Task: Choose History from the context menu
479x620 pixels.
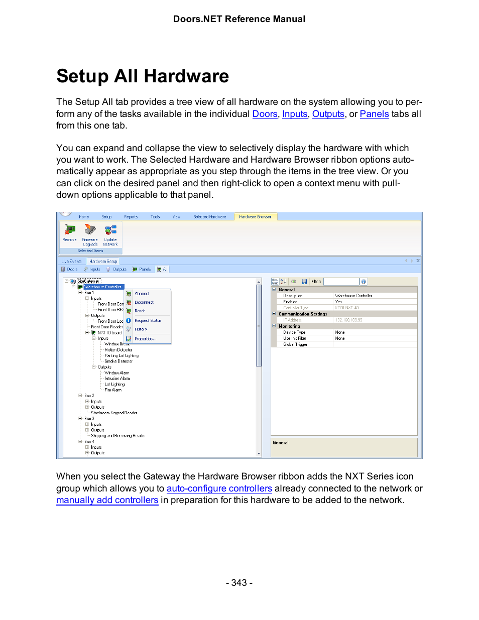Action: 148,329
